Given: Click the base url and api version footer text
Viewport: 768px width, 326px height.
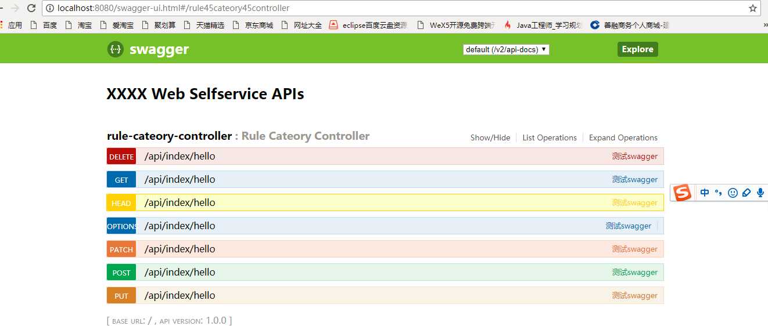Looking at the screenshot, I should point(170,320).
